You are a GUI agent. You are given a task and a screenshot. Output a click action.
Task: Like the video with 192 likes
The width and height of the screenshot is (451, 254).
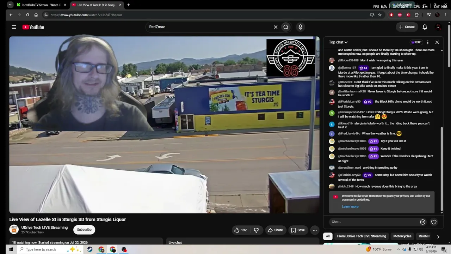point(240,230)
